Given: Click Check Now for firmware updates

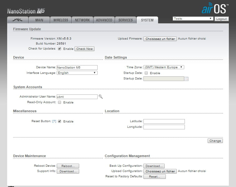Looking at the screenshot, I should [84, 49].
